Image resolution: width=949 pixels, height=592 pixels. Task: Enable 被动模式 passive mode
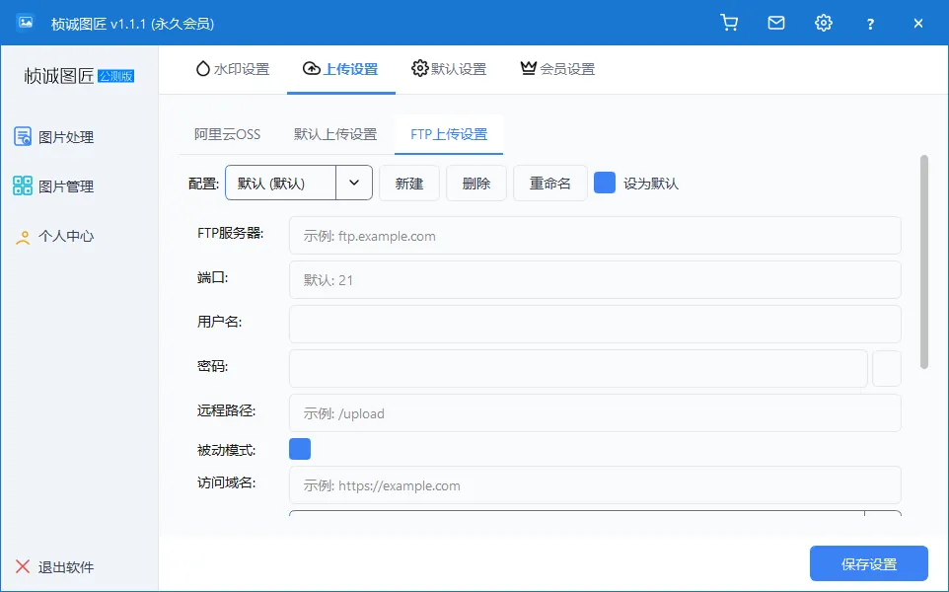(298, 448)
